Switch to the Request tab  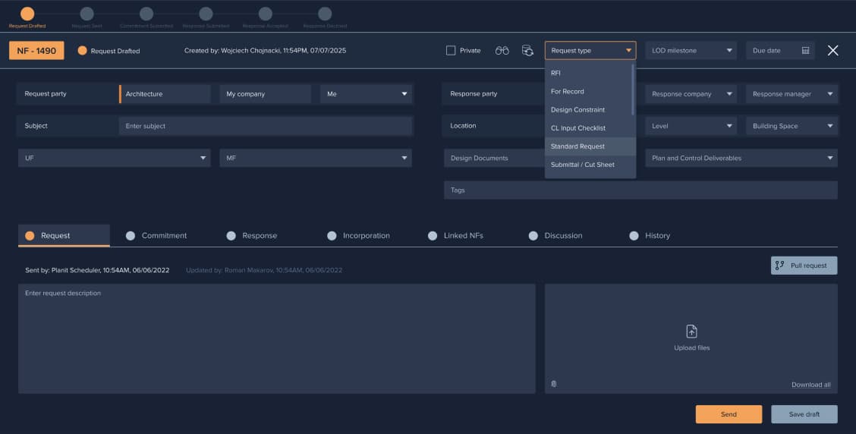(64, 235)
